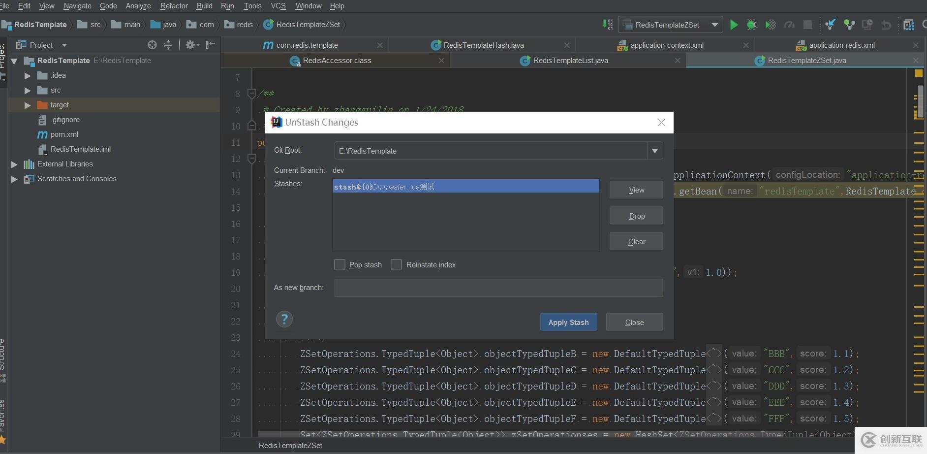Open the project structure icon in toolbar

(908, 25)
